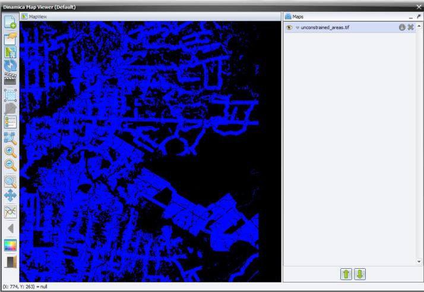The width and height of the screenshot is (424, 292).
Task: Click the Maps panel title
Action: (298, 17)
